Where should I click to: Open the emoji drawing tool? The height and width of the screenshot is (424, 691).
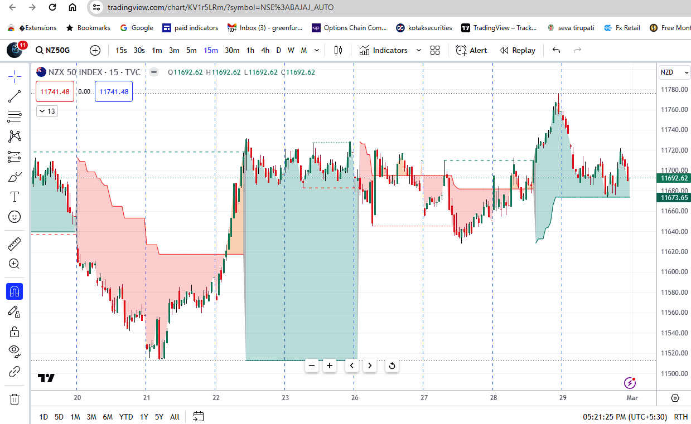(15, 217)
